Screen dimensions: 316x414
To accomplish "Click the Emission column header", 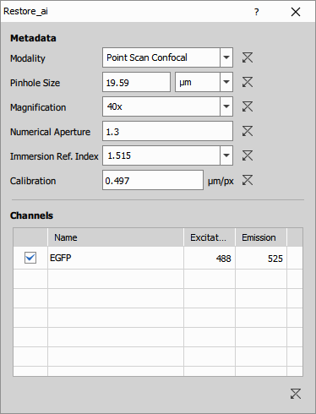I will tap(261, 237).
